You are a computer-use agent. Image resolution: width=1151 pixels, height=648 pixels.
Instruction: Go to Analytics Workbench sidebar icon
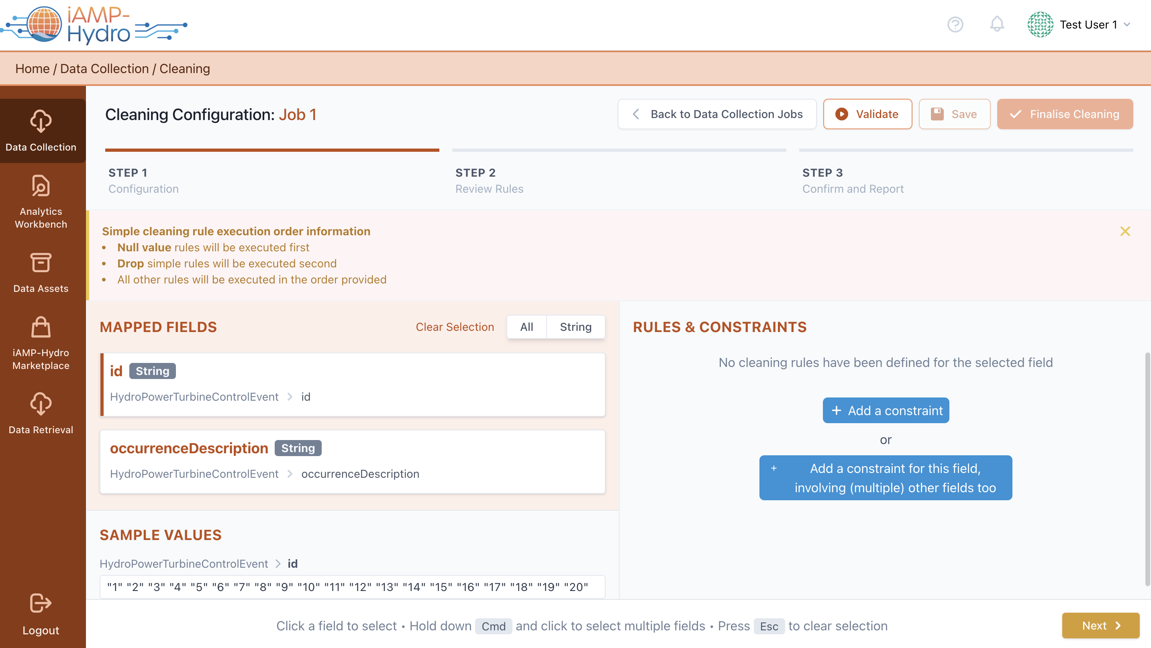tap(41, 186)
